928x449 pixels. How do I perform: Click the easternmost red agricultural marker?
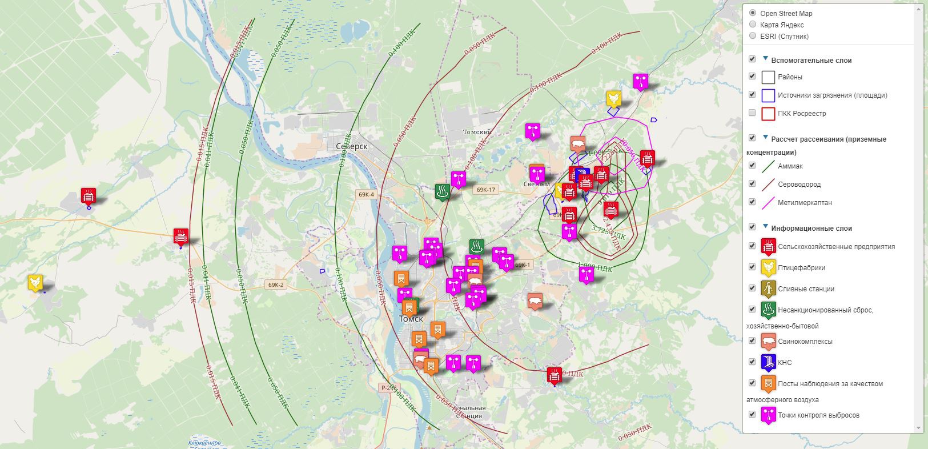647,159
